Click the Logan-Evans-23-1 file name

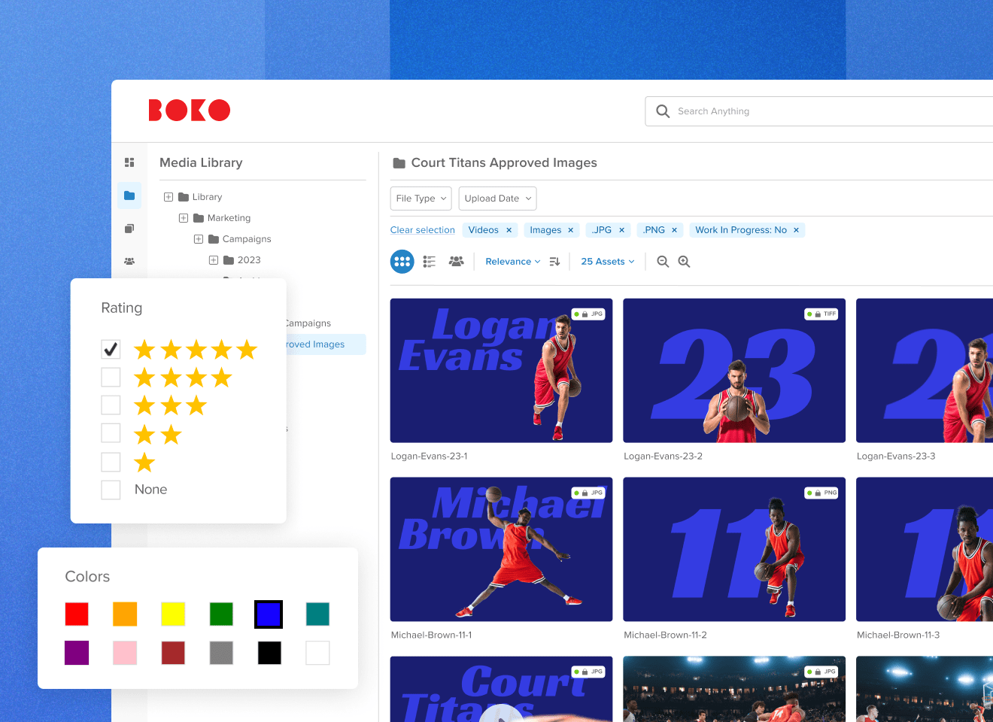pos(430,457)
